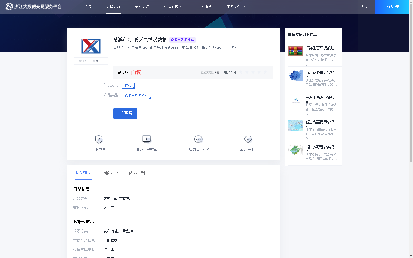This screenshot has height=258, width=413.
Task: Click product title 慈溪市7月份天气情况数据
Action: coord(140,40)
